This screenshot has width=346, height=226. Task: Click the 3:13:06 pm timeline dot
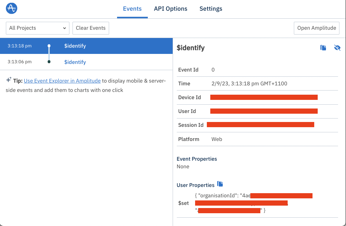pos(49,62)
